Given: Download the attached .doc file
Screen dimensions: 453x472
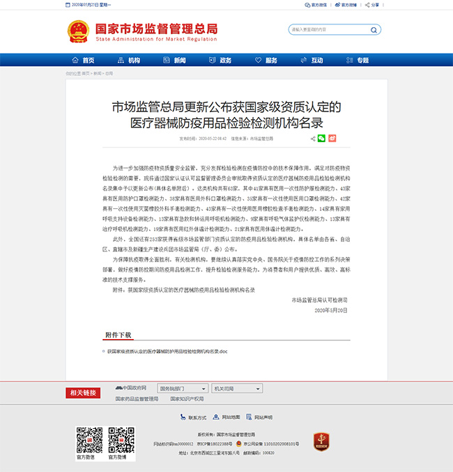Looking at the screenshot, I should [163, 352].
